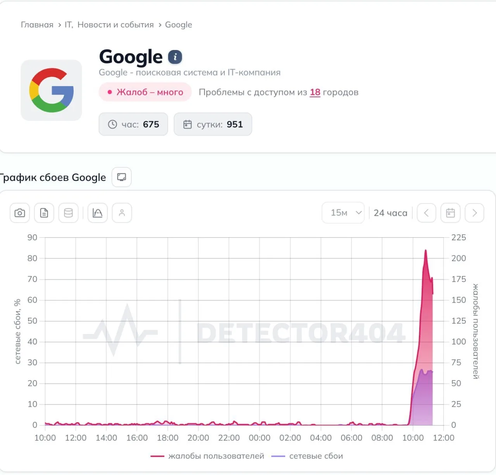Click the distribution curve chart icon

click(x=98, y=213)
